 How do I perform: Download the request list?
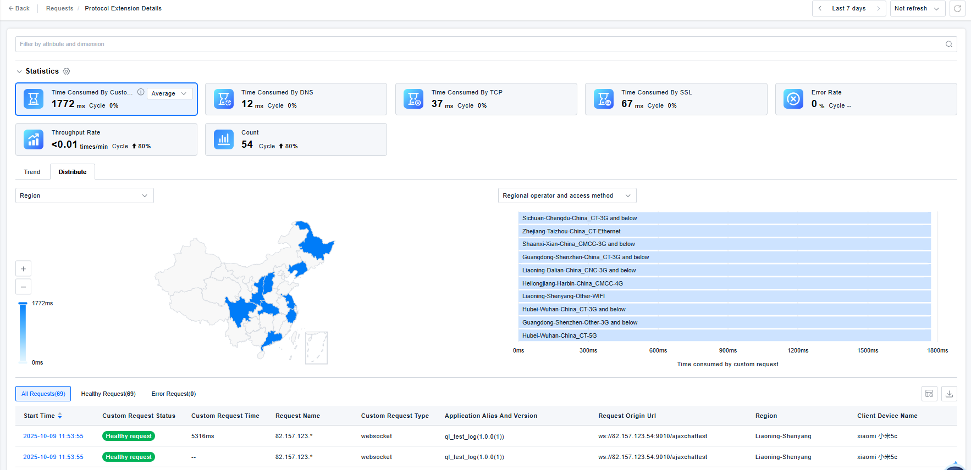(949, 394)
